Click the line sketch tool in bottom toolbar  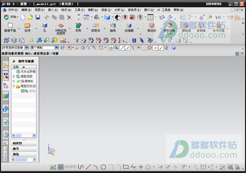pyautogui.click(x=88, y=167)
